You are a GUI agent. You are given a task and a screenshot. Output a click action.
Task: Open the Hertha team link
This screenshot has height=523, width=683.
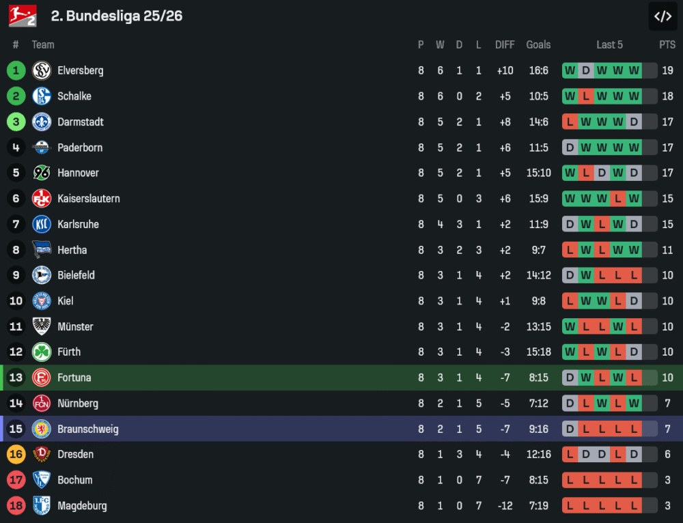coord(72,250)
